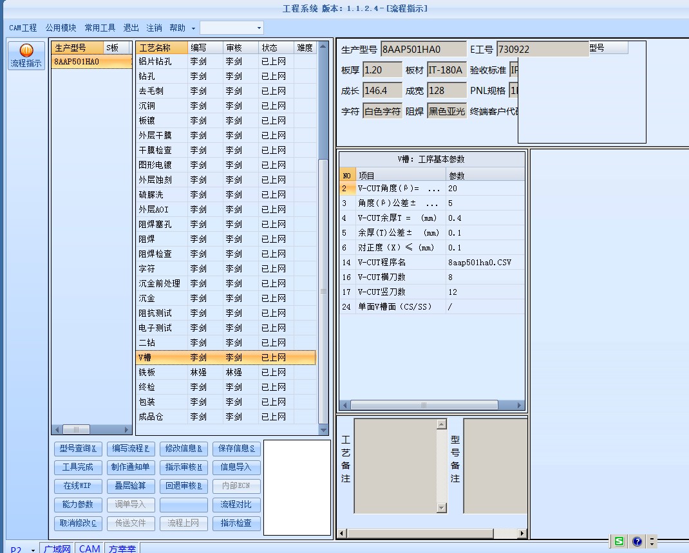Select the 外层AOI process row
Image resolution: width=689 pixels, height=553 pixels.
(x=226, y=209)
